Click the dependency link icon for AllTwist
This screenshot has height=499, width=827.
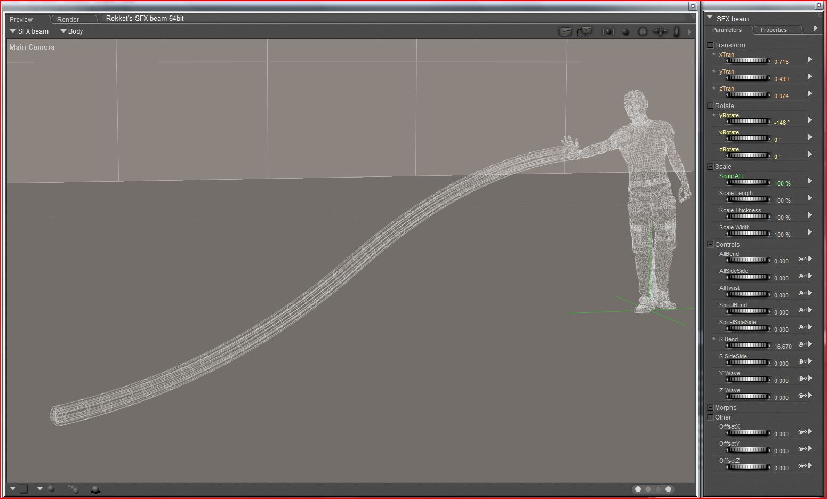tap(802, 293)
